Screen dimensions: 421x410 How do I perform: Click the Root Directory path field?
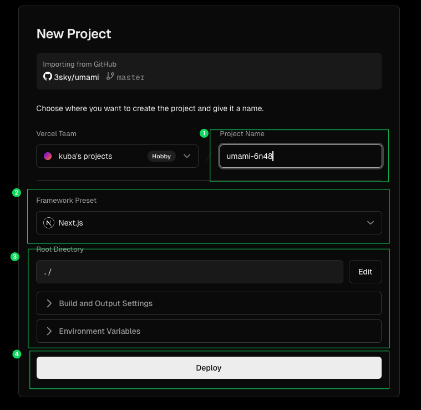[190, 272]
